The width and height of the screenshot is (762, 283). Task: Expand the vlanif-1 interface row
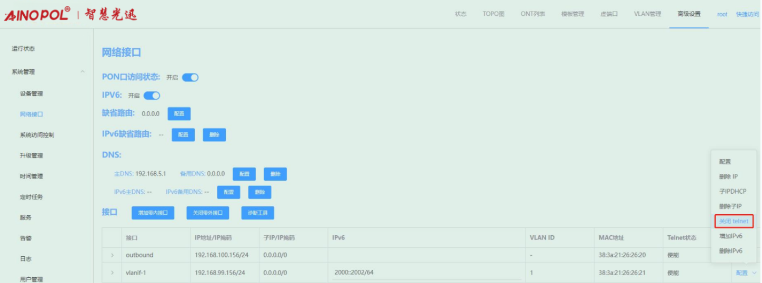(112, 273)
